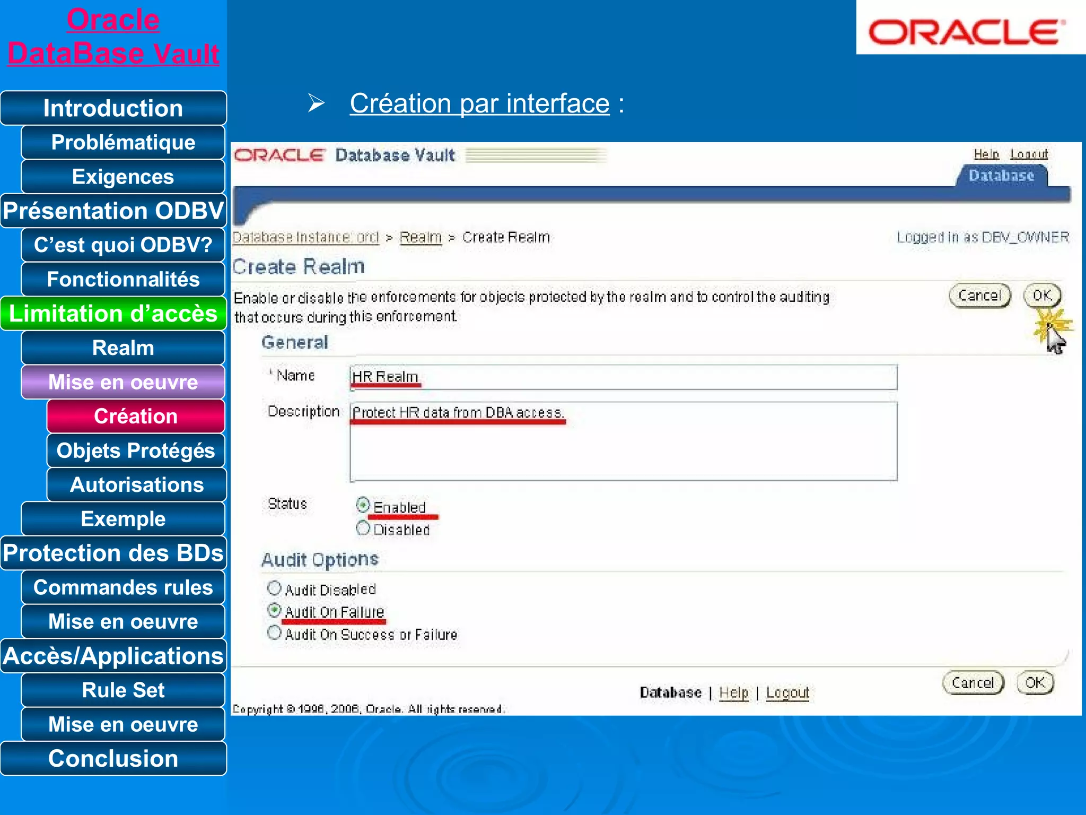Focus the Name field containing HR Realm
The image size is (1086, 815).
(x=623, y=377)
